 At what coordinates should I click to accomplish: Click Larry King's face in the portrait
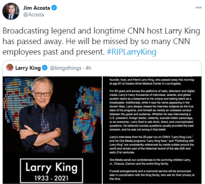tap(42, 93)
